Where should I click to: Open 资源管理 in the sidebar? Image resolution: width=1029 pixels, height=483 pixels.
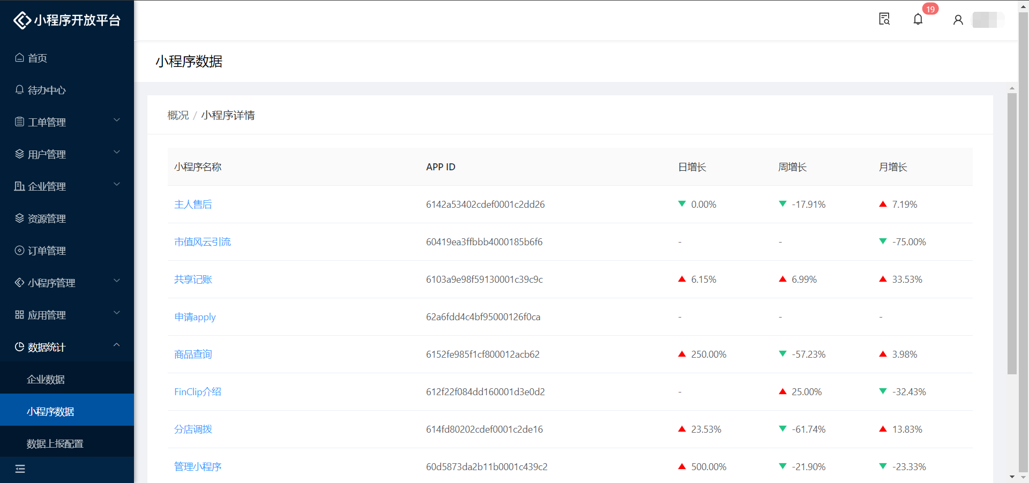click(x=47, y=218)
